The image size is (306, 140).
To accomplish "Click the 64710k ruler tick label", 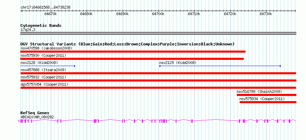I will point(194,14).
